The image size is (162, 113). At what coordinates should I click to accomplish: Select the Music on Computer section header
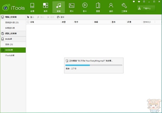point(13,17)
